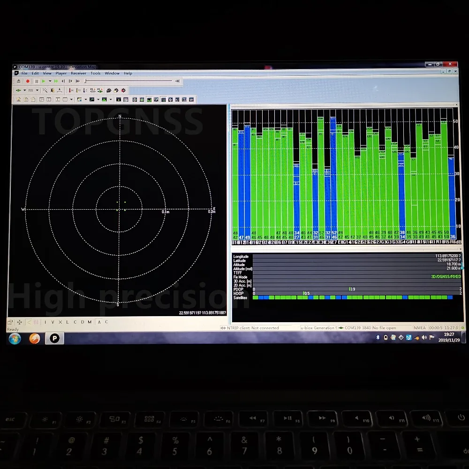Toggle the 'X' button in deviation map toolbar
This screenshot has height=469, width=469.
click(60, 322)
